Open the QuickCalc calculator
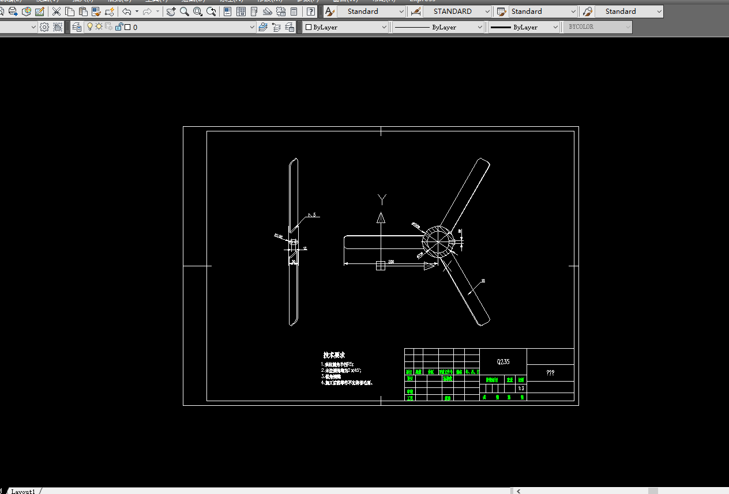 (294, 12)
